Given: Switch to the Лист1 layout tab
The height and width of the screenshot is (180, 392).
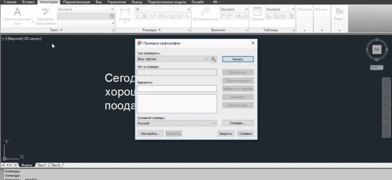Looking at the screenshot, I should coord(42,165).
